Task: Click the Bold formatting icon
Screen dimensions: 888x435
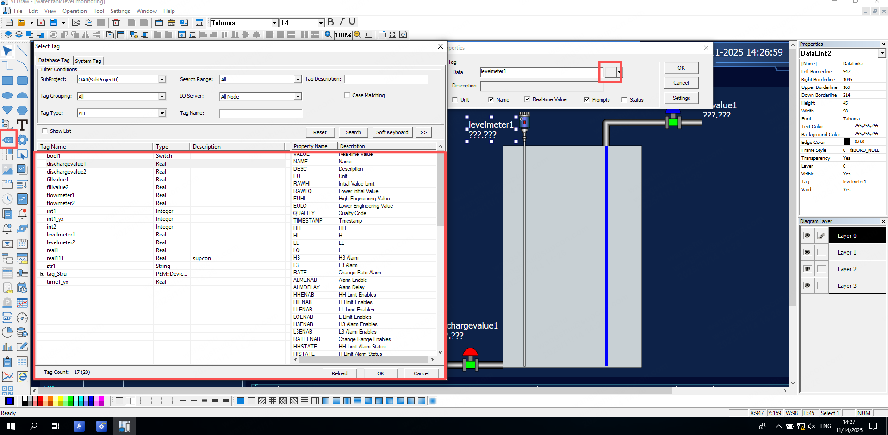Action: (x=330, y=22)
